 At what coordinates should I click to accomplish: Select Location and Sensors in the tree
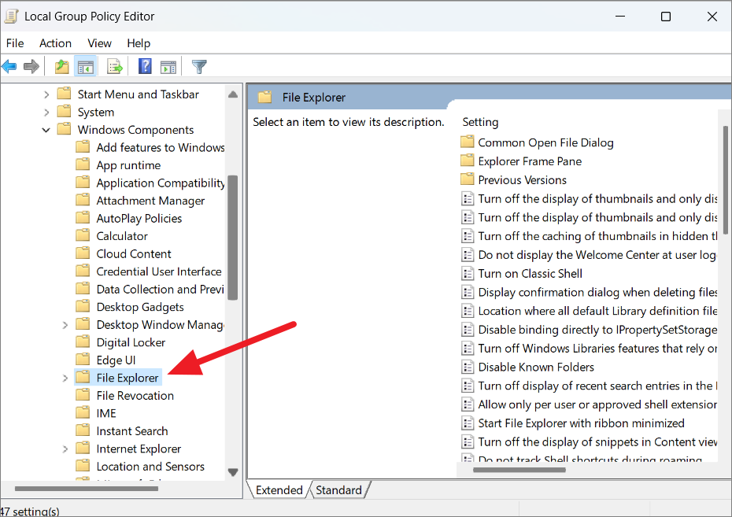coord(150,467)
